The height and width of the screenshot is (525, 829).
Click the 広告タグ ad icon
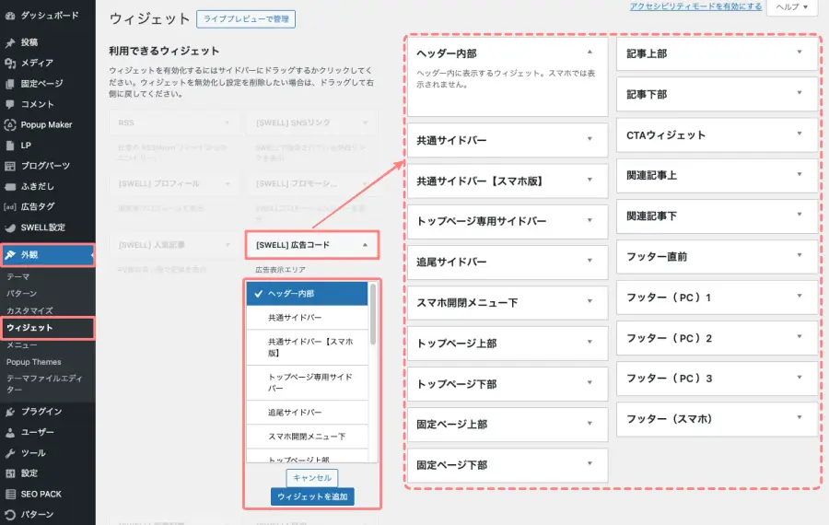tap(9, 206)
